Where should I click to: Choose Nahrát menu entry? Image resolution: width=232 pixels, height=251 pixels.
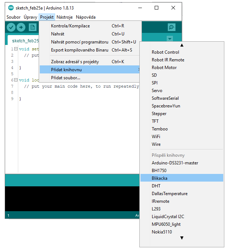(90, 34)
